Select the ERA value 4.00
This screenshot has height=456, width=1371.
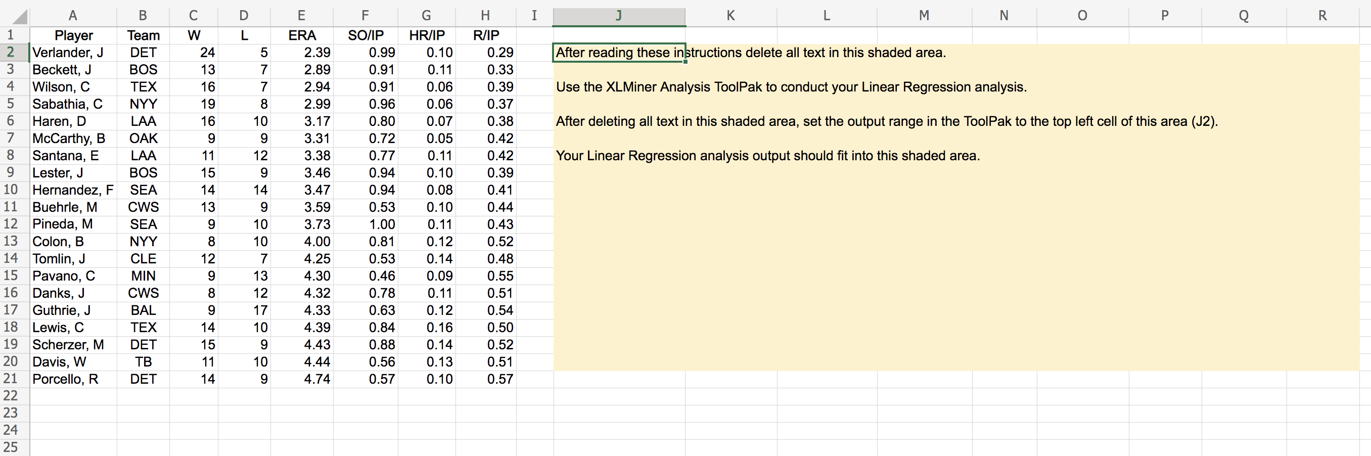(x=302, y=242)
